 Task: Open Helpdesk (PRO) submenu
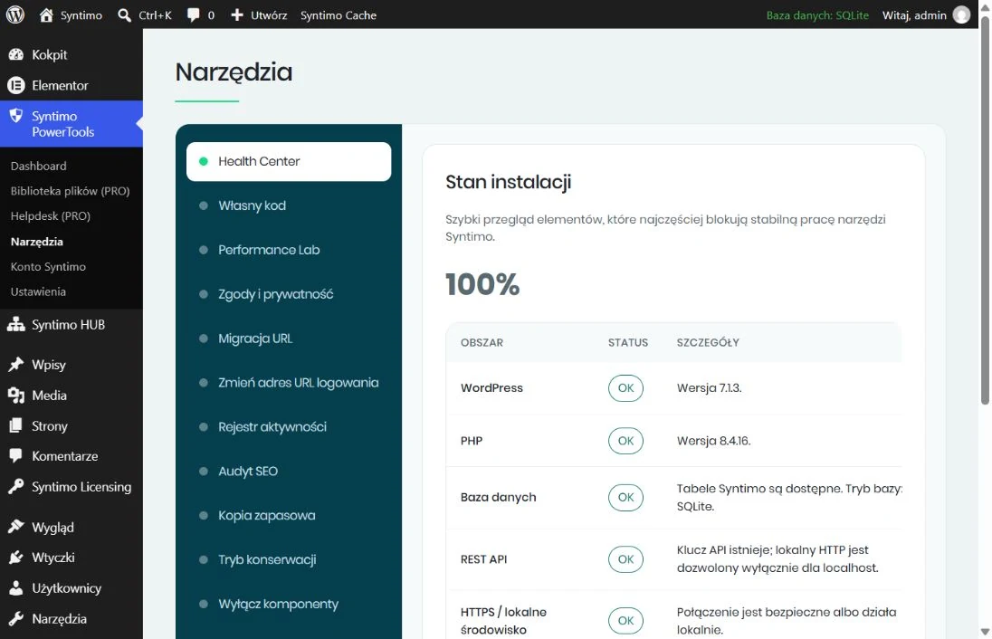click(x=51, y=215)
